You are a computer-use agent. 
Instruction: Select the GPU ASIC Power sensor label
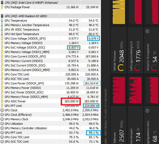15,101
